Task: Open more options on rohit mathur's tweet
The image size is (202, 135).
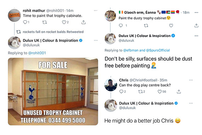Action: [x=96, y=11]
